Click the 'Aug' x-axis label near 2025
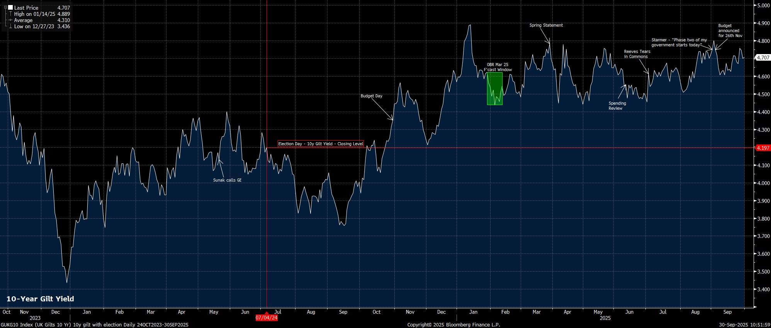Image resolution: width=771 pixels, height=328 pixels. [x=695, y=312]
